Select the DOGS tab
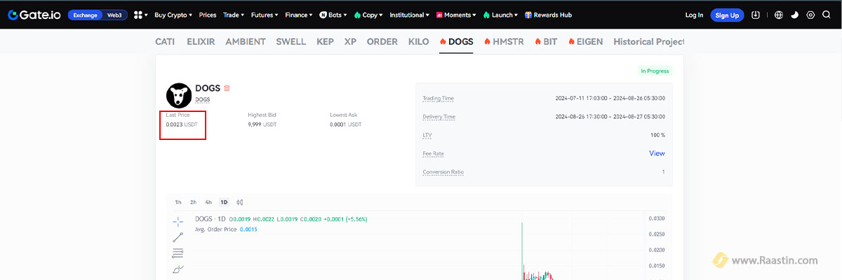Viewport: 842px width, 280px height. pyautogui.click(x=456, y=41)
